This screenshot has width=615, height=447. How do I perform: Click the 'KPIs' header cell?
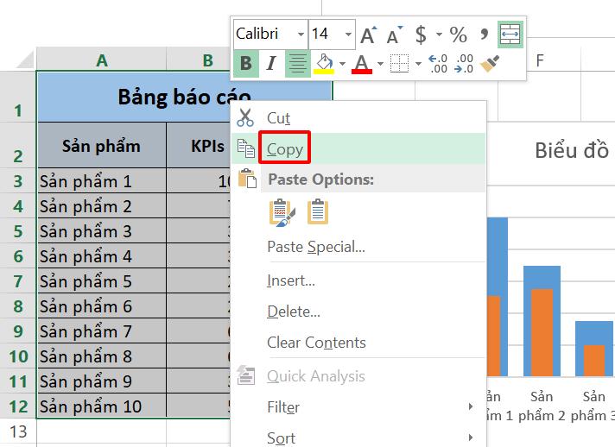[x=200, y=145]
